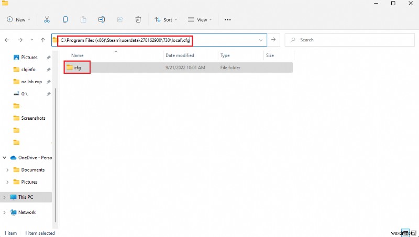Open the View options dropdown

(200, 19)
